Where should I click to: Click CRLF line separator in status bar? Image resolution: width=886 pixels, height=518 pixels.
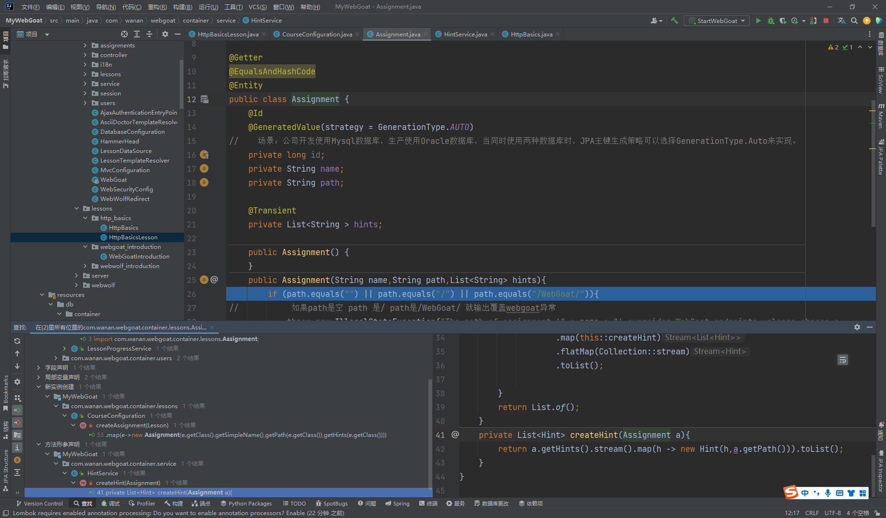(x=812, y=513)
